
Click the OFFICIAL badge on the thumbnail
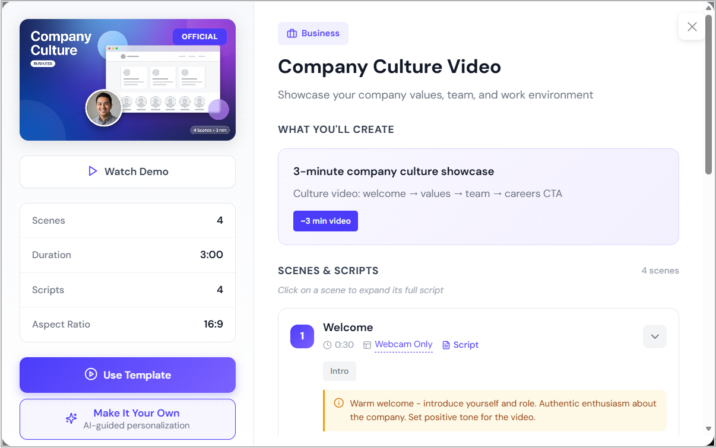[199, 36]
